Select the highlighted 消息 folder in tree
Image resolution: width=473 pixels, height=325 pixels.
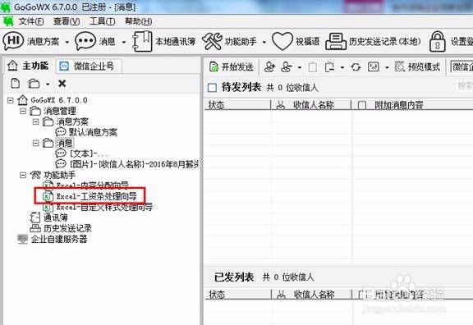(64, 143)
